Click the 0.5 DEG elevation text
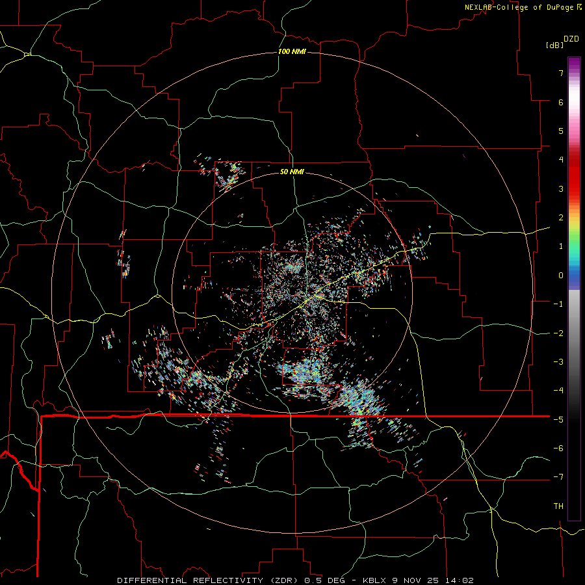585x585 pixels. click(x=324, y=580)
